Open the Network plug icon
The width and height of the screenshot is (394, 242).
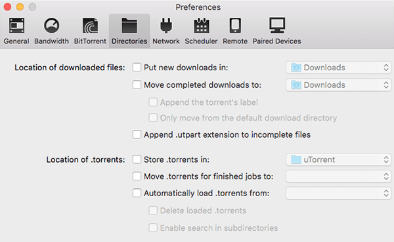(x=166, y=26)
